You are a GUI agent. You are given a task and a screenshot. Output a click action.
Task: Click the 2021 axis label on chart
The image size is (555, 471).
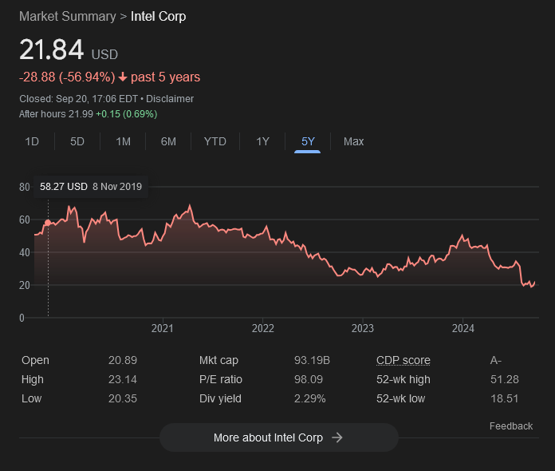[163, 328]
